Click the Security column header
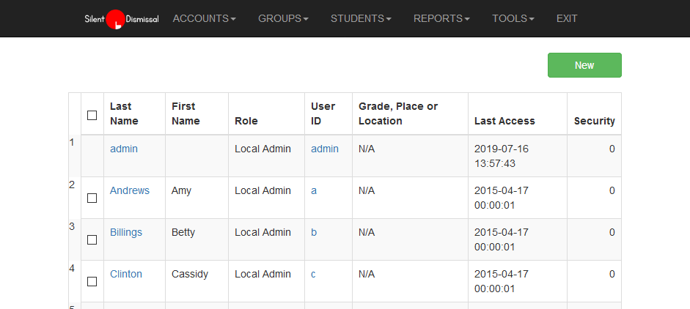Screen dimensions: 690x309 pyautogui.click(x=594, y=121)
